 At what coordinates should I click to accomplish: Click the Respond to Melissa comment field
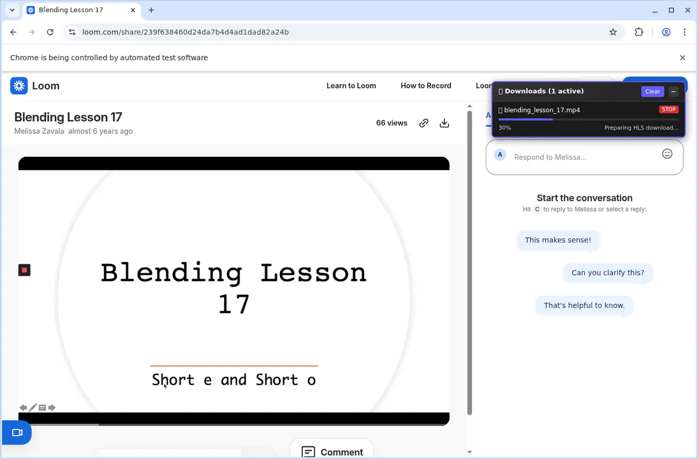coord(585,157)
